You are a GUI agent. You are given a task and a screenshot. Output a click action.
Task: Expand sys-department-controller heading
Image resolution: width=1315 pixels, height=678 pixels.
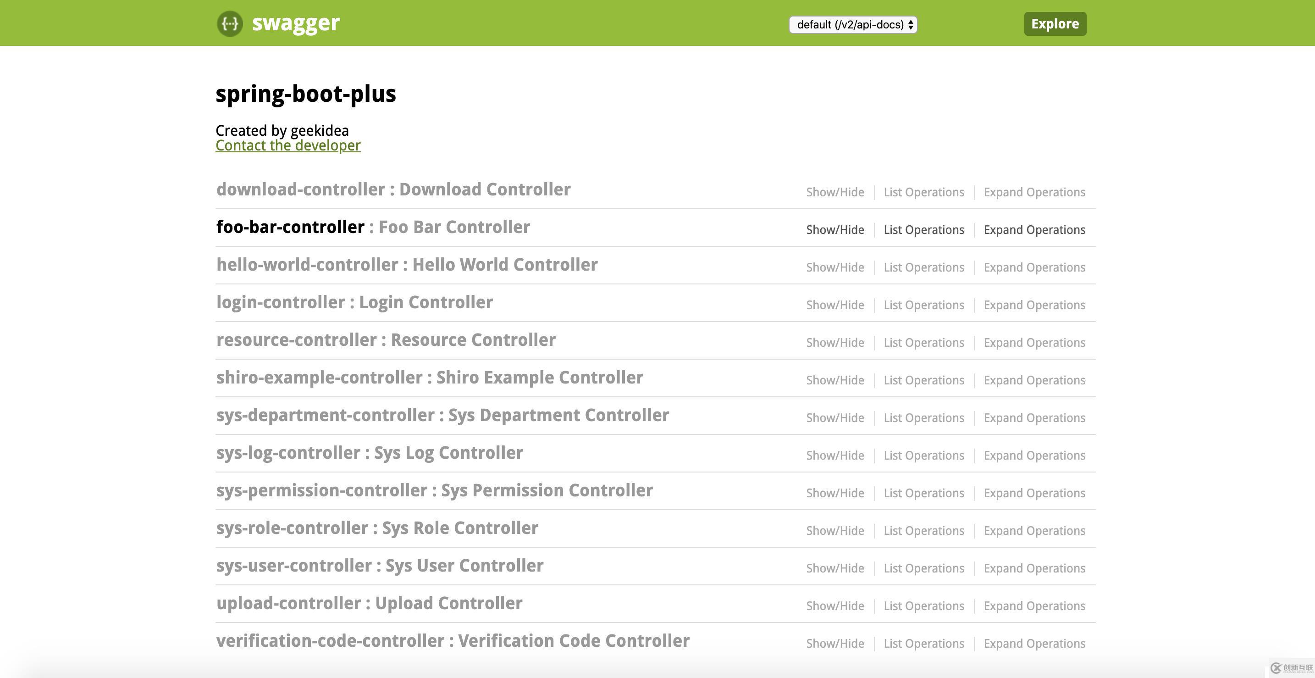(442, 415)
